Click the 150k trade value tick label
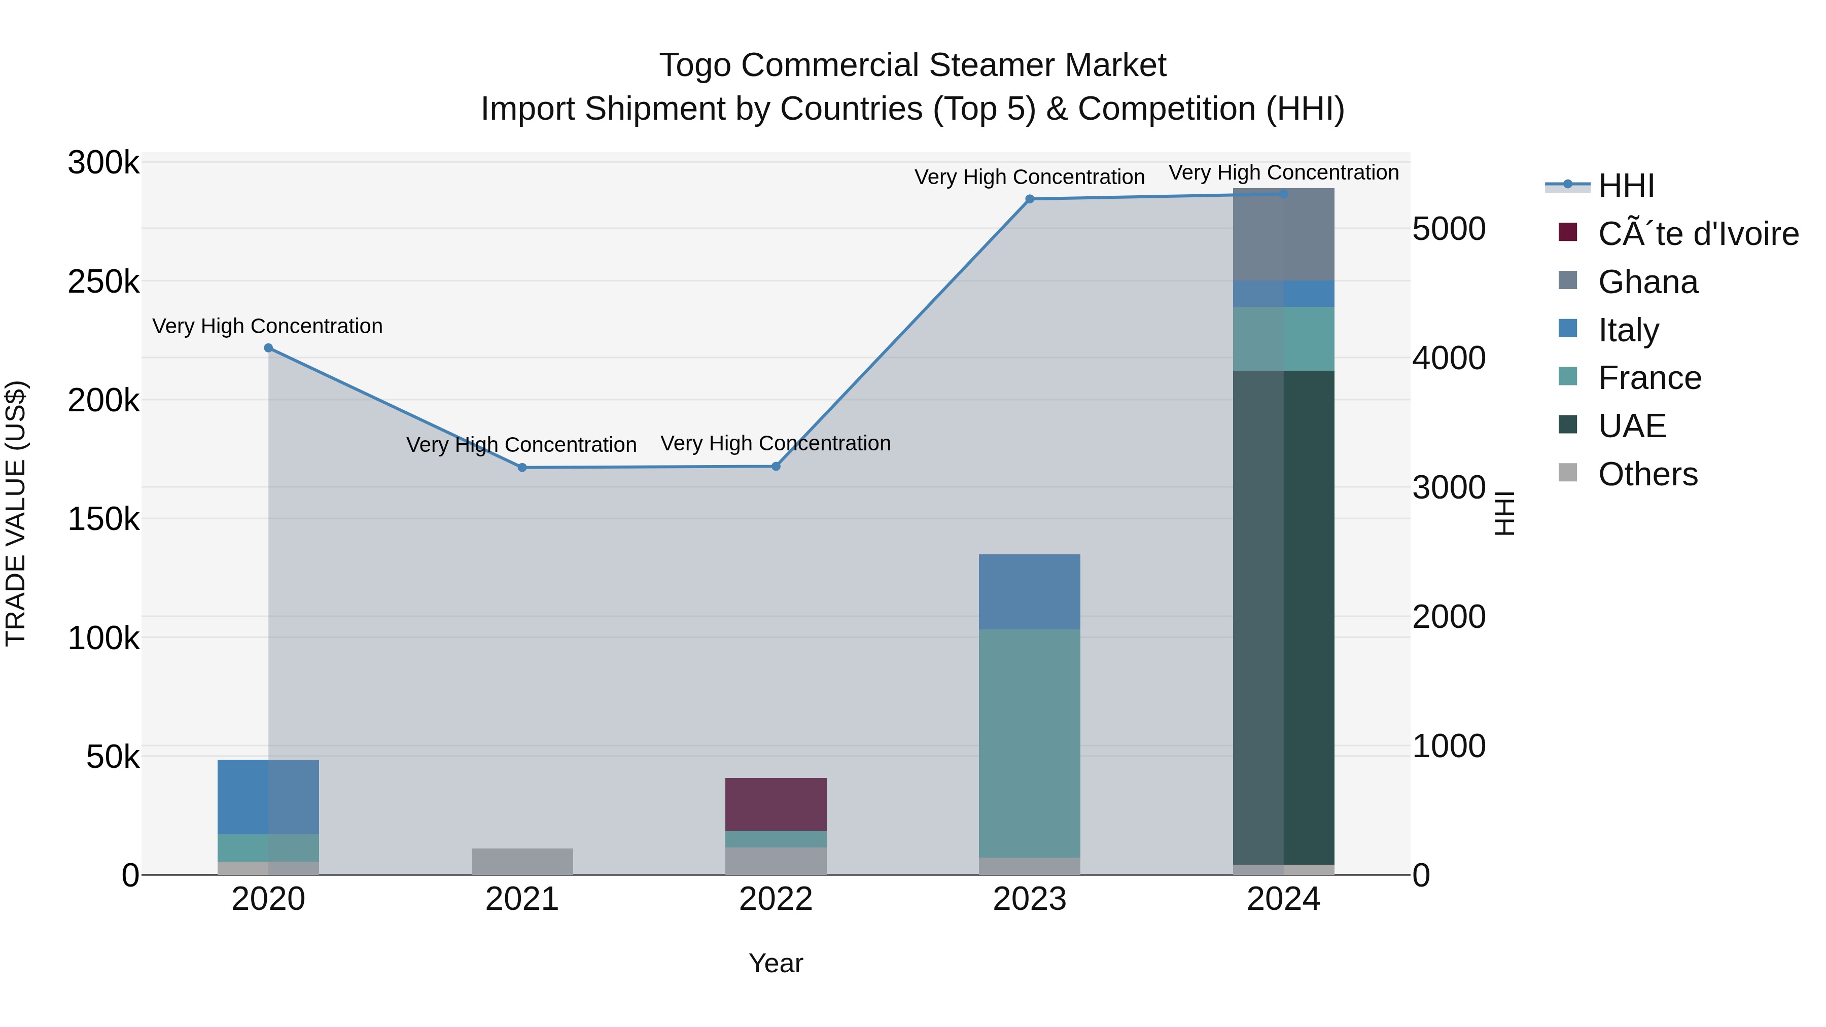Viewport: 1826px width, 1027px height. coord(103,519)
